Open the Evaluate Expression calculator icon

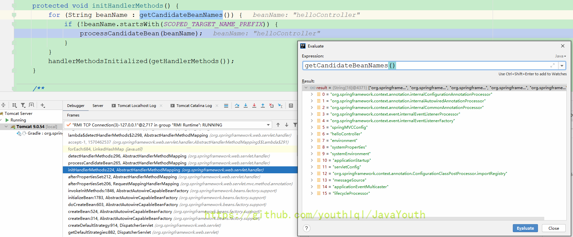tap(291, 106)
